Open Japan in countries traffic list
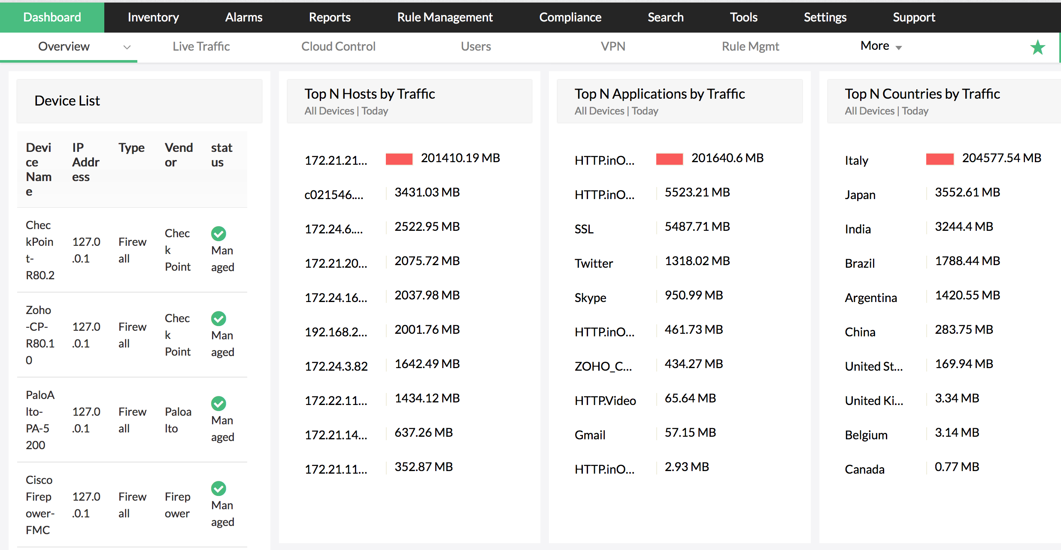 [860, 195]
